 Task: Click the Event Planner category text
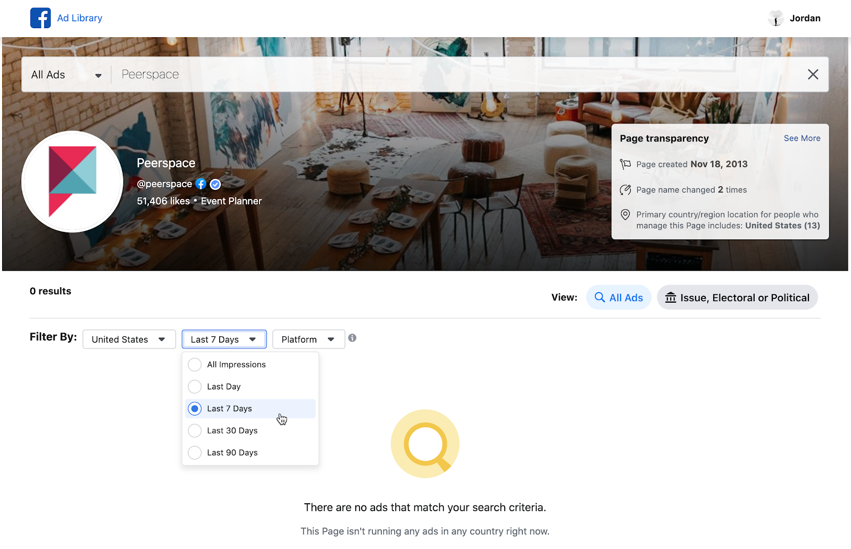pyautogui.click(x=231, y=201)
